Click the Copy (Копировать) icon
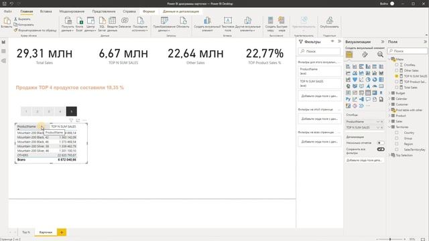The height and width of the screenshot is (241, 429). (15, 25)
